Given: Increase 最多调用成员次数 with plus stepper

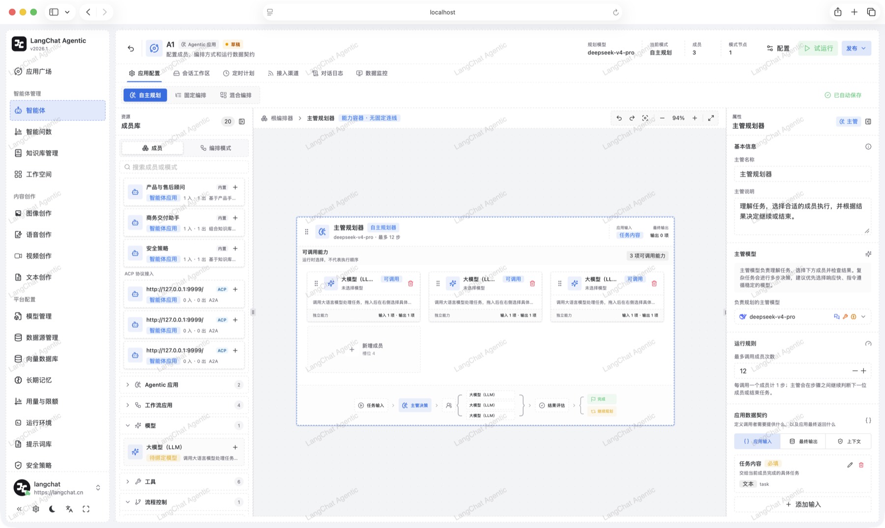Looking at the screenshot, I should pyautogui.click(x=864, y=371).
